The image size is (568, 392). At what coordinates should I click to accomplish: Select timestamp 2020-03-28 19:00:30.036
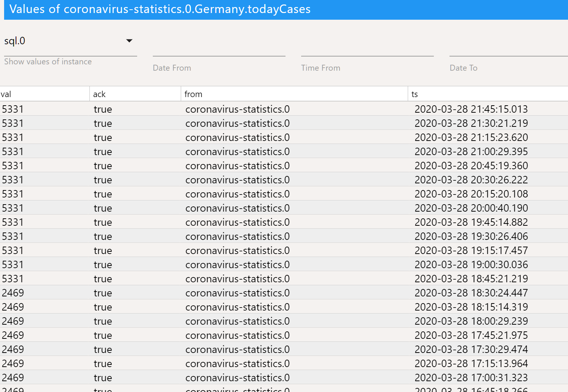pos(471,264)
